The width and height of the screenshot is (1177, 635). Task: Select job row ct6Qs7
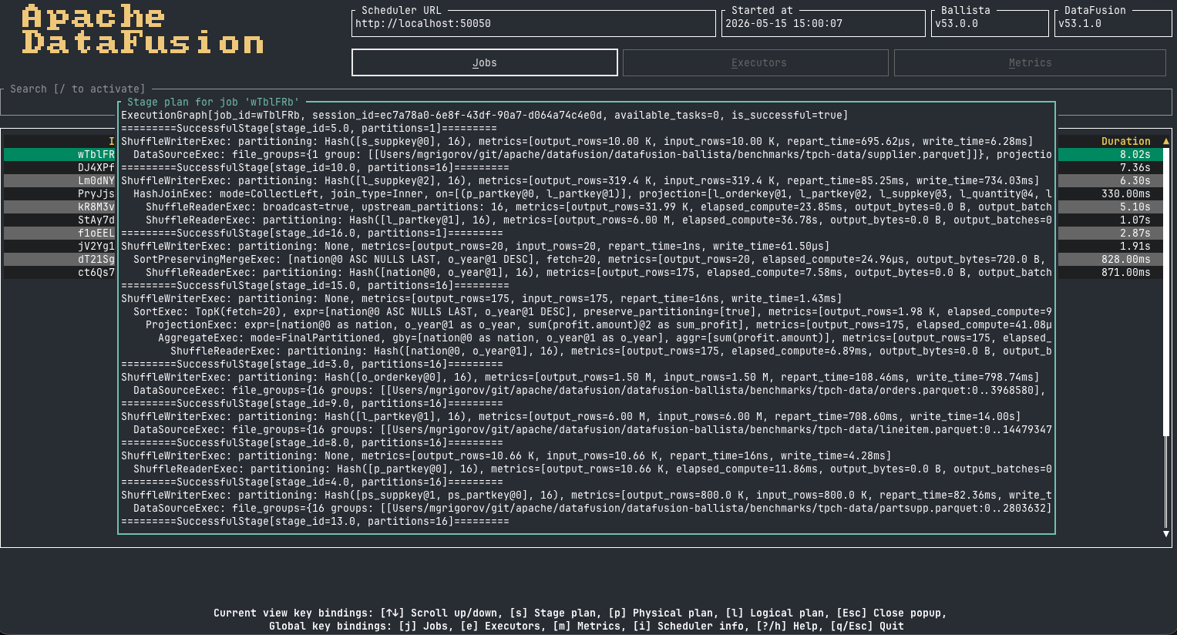[59, 272]
